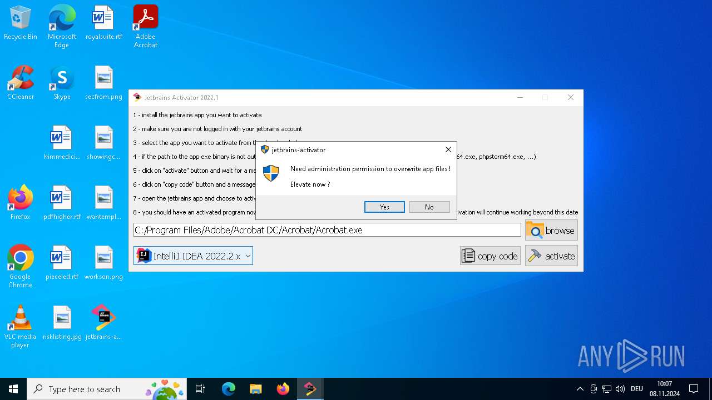Confirm elevation with the Yes button
Image resolution: width=712 pixels, height=400 pixels.
click(384, 207)
